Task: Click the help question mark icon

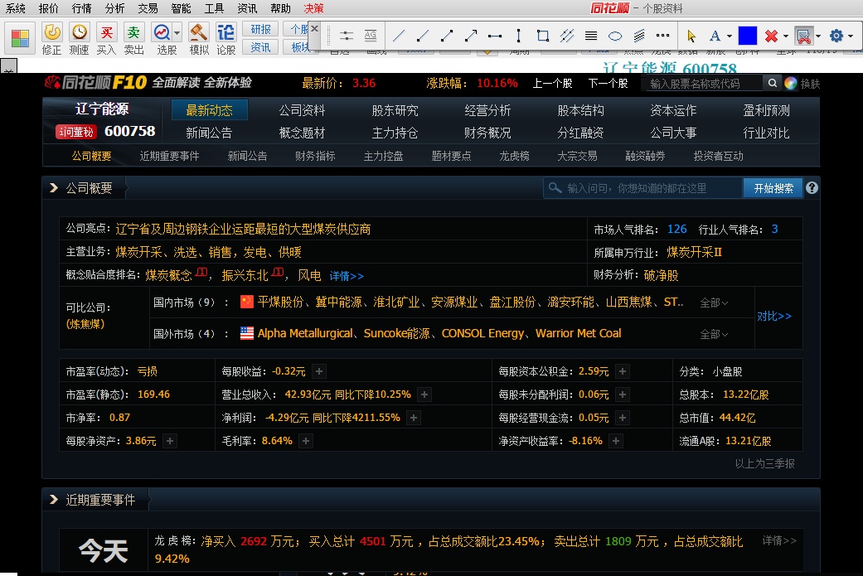Action: coord(812,188)
